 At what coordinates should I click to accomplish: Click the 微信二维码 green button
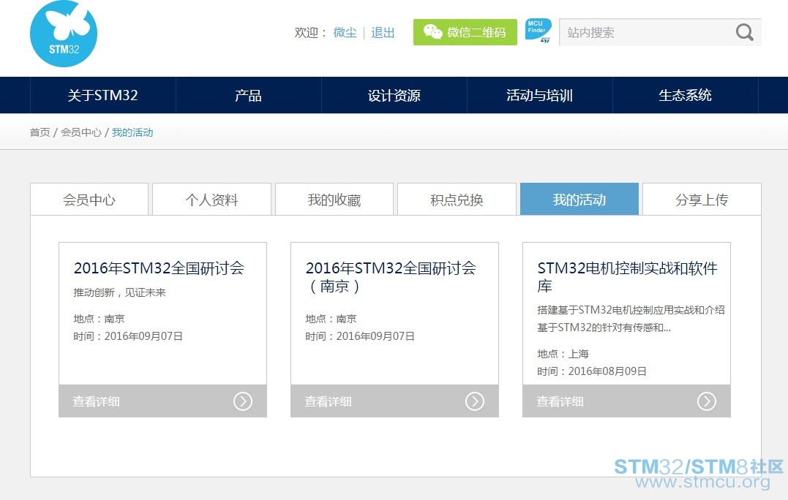click(x=465, y=32)
